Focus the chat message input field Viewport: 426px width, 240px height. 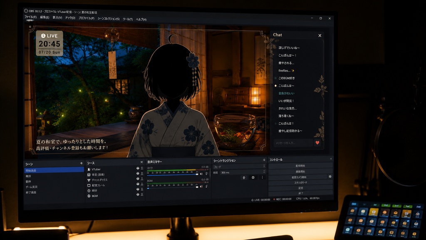(293, 143)
